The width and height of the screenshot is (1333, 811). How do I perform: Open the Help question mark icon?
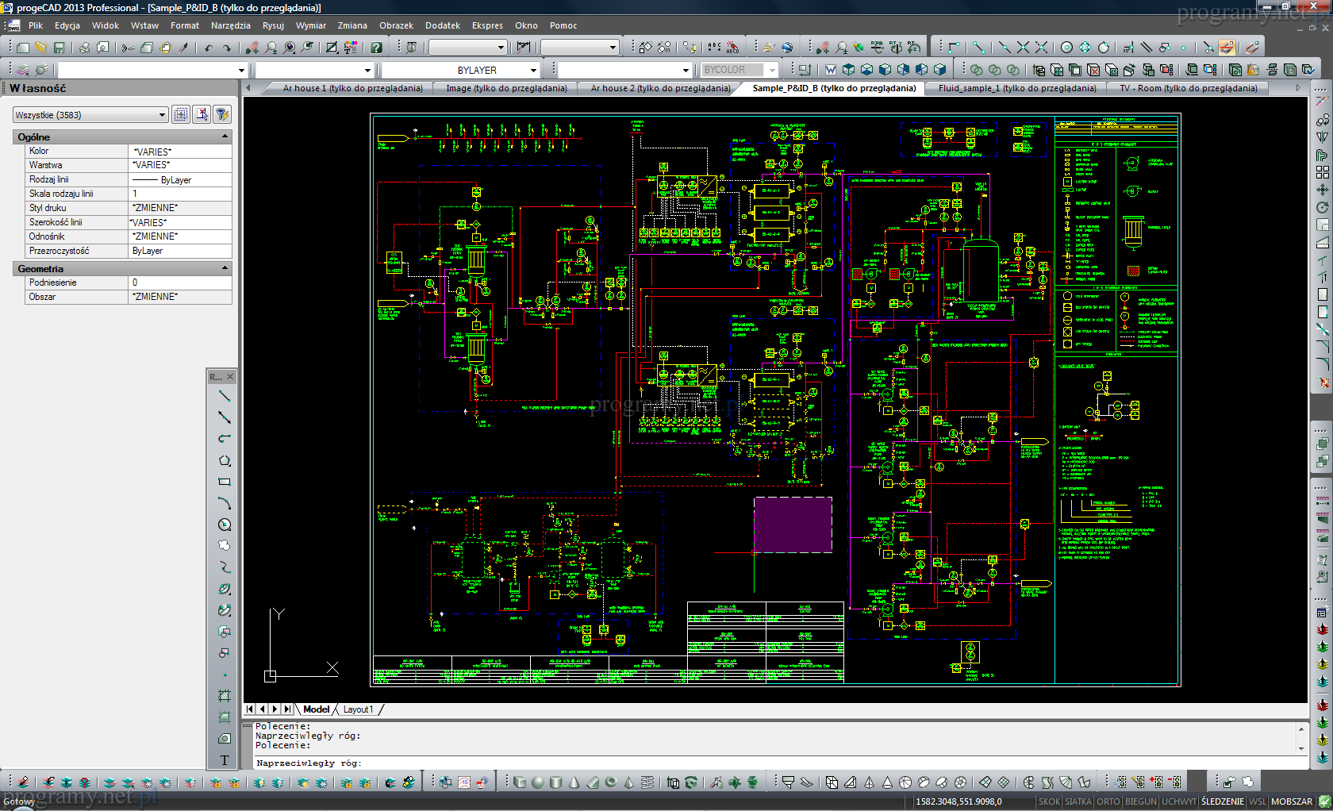tap(376, 48)
